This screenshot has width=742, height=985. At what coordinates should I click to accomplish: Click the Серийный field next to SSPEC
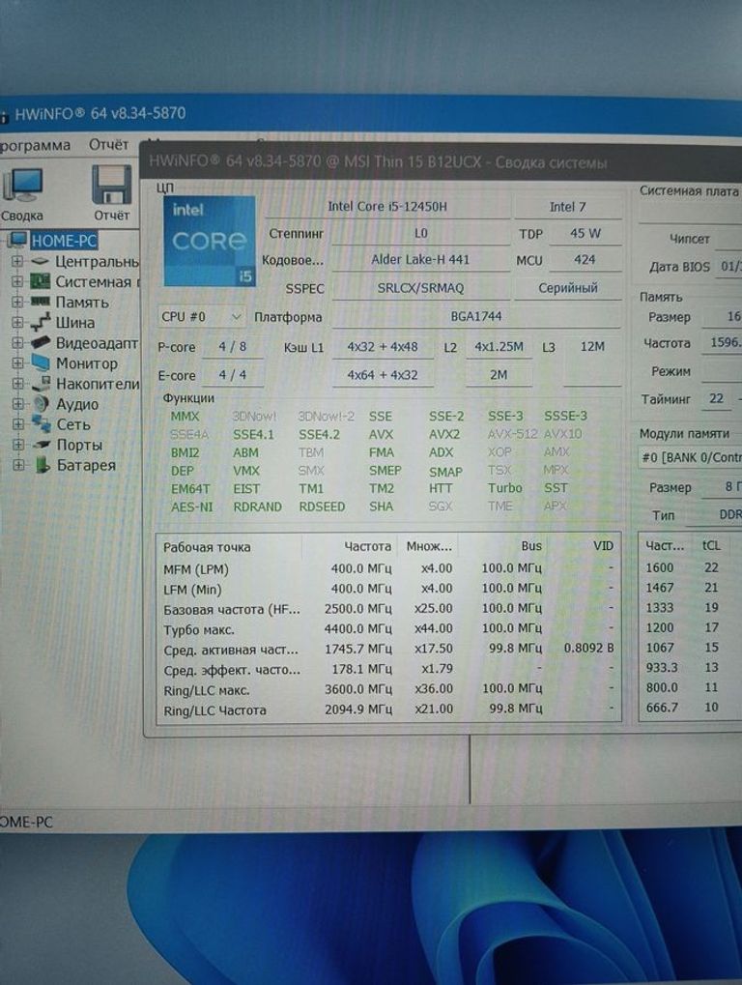tap(567, 288)
